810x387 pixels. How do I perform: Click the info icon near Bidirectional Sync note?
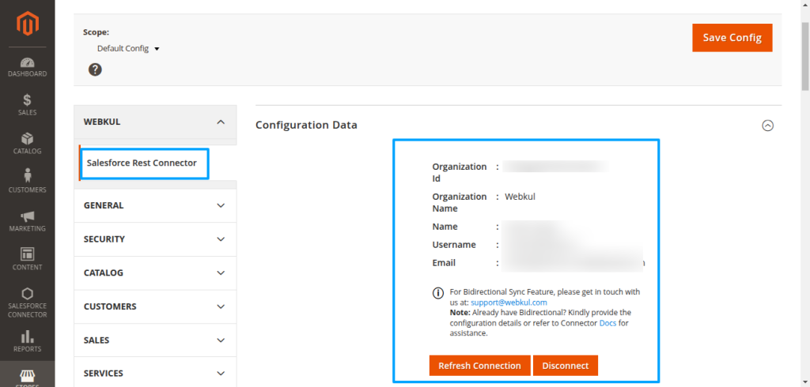coord(438,292)
